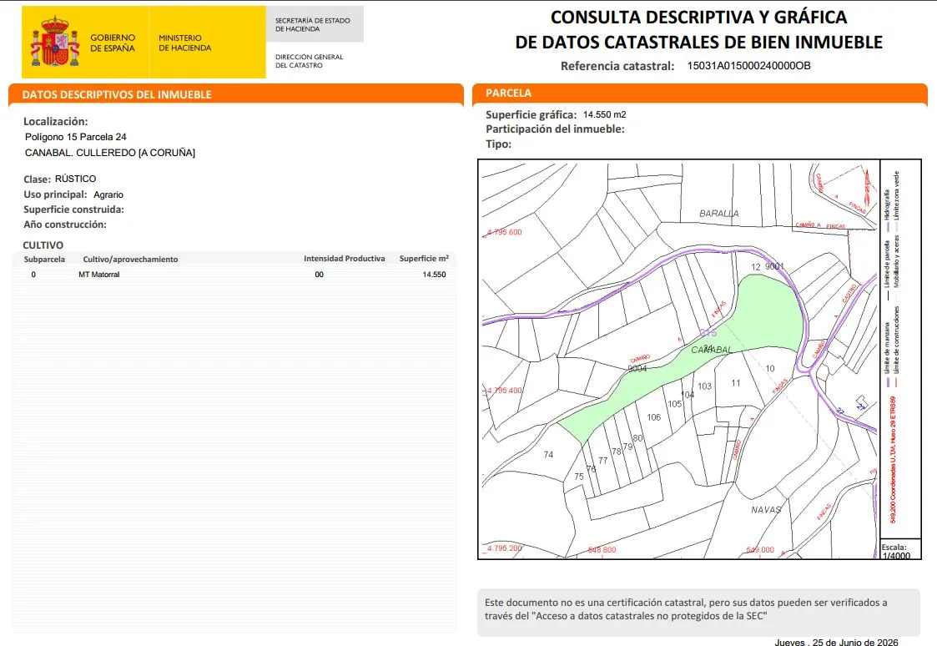This screenshot has height=646, width=937.
Task: Select the catastral reference number 15031A015000240000OB
Action: [x=748, y=66]
